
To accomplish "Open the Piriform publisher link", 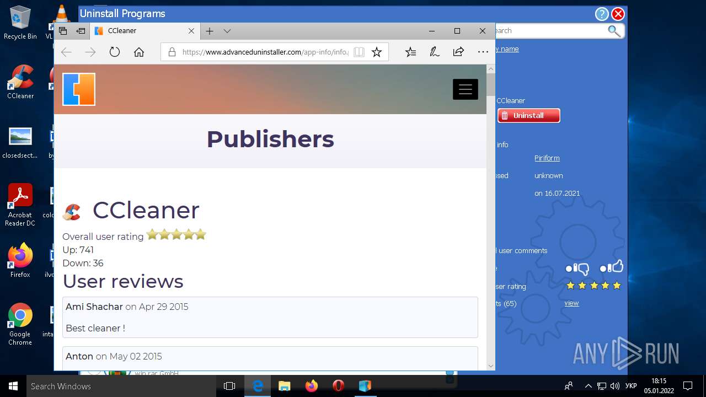I will click(547, 158).
